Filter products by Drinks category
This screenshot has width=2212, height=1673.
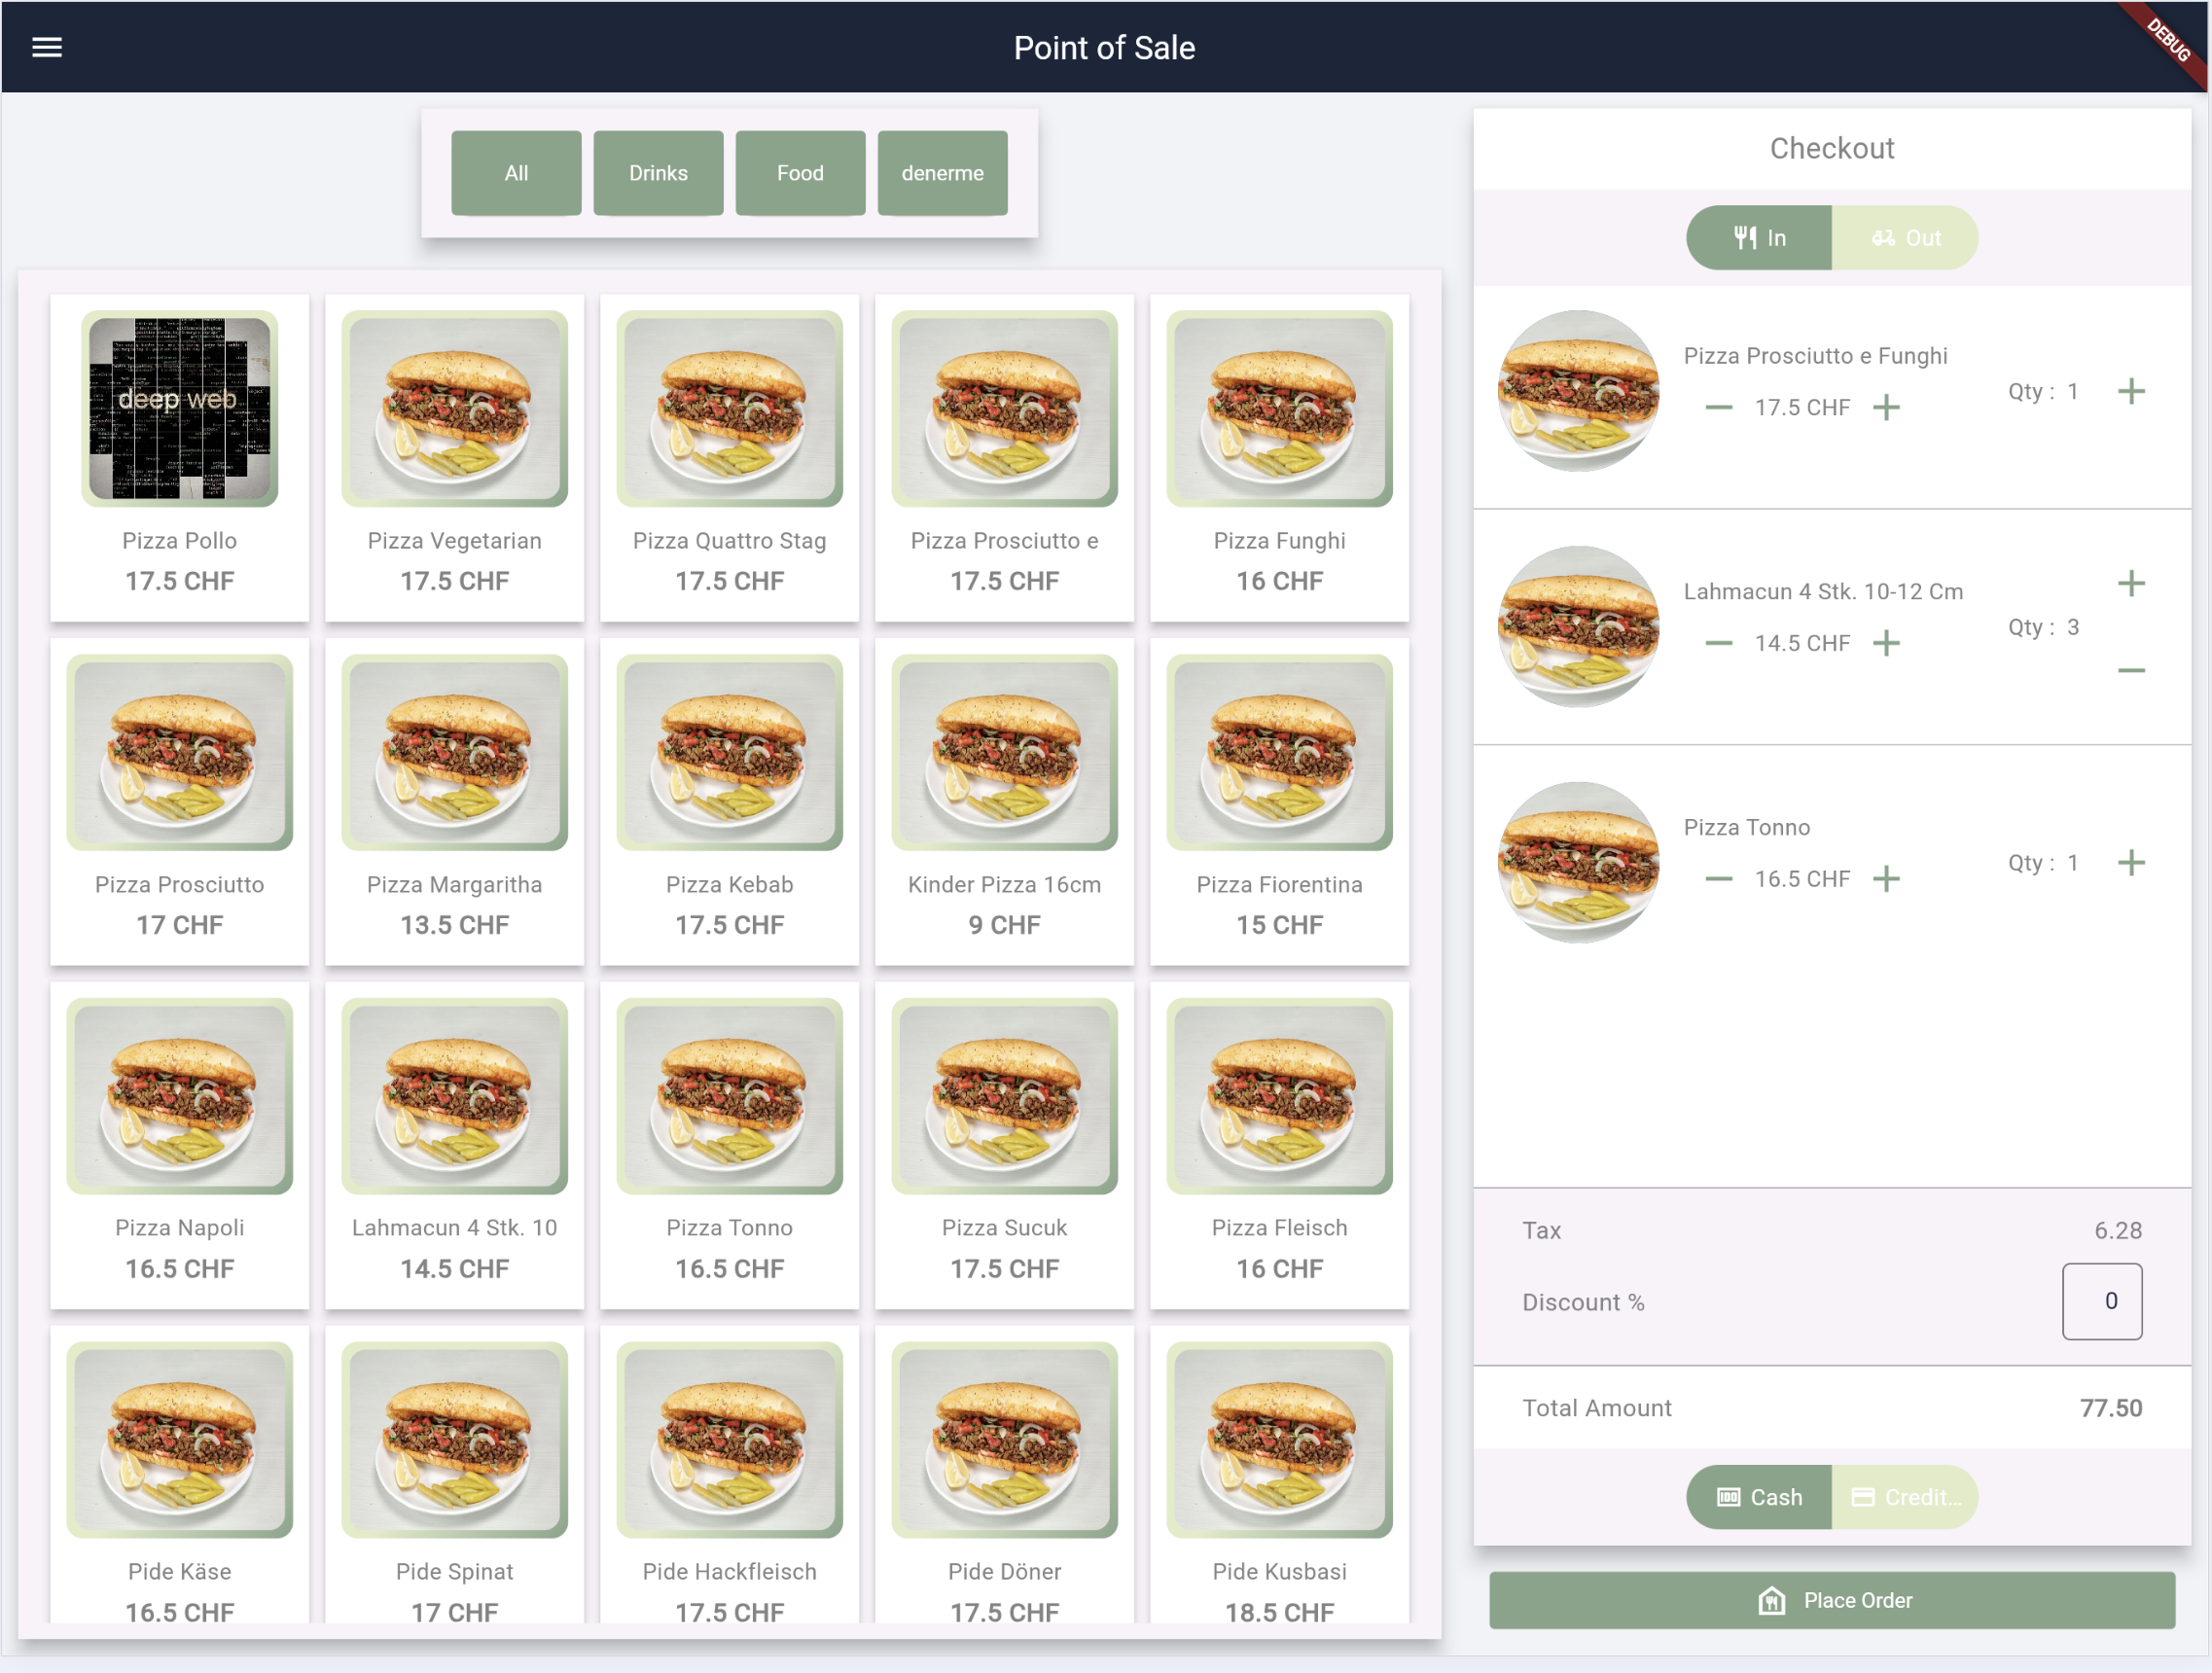[x=658, y=173]
